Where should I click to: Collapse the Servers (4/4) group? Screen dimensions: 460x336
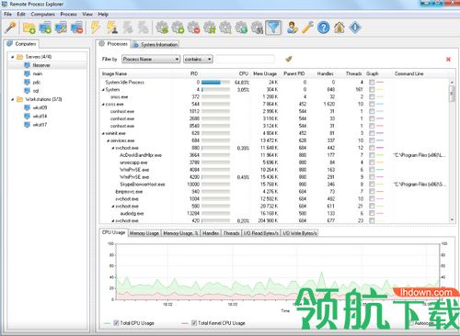[13, 57]
